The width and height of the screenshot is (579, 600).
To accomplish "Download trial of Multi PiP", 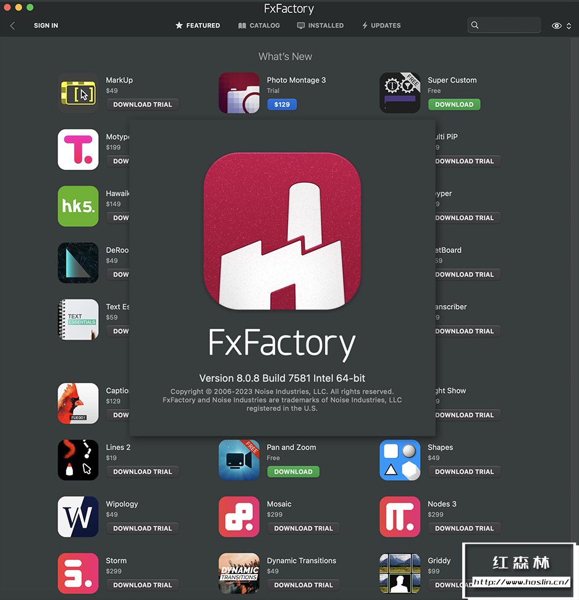I will pyautogui.click(x=468, y=161).
